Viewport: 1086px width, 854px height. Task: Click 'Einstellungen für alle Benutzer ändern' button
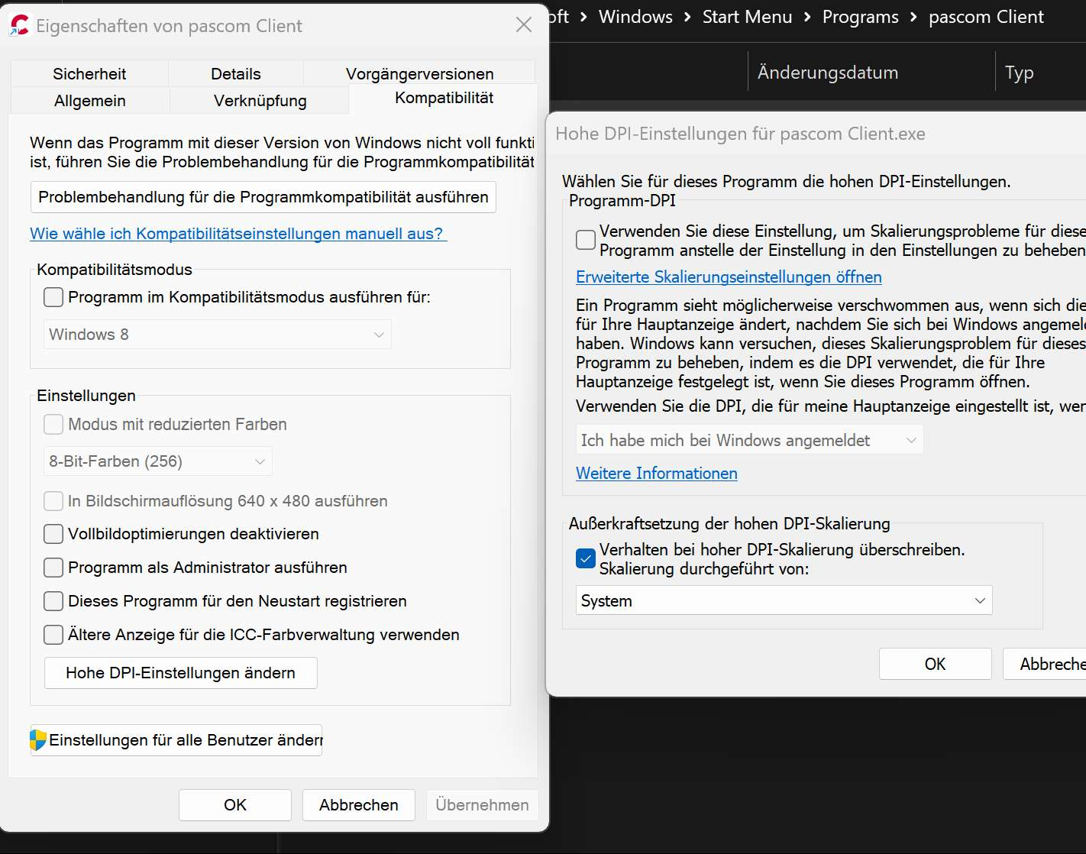click(x=176, y=740)
